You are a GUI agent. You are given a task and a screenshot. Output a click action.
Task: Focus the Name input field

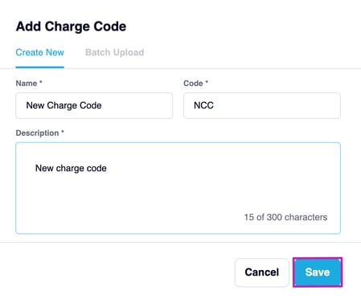[x=94, y=105]
